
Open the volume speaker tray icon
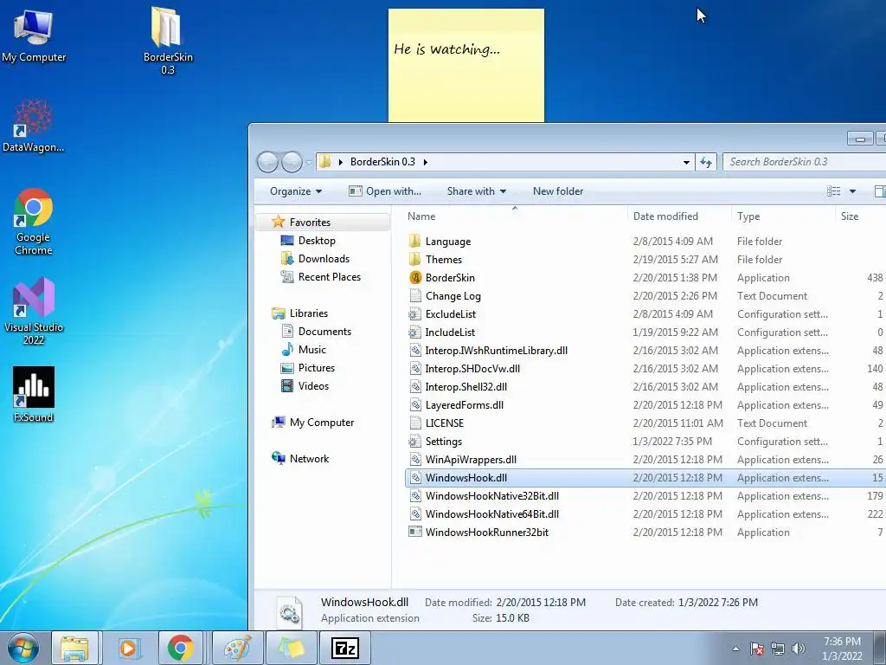click(x=799, y=649)
